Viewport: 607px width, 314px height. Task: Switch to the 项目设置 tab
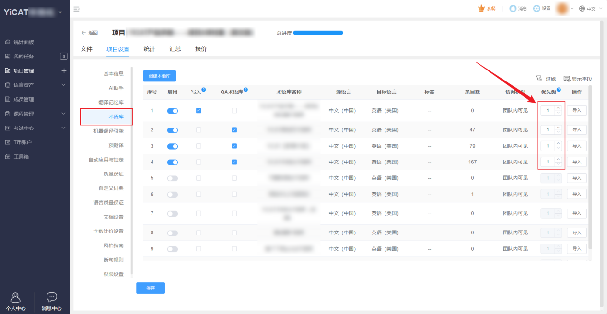coord(118,49)
